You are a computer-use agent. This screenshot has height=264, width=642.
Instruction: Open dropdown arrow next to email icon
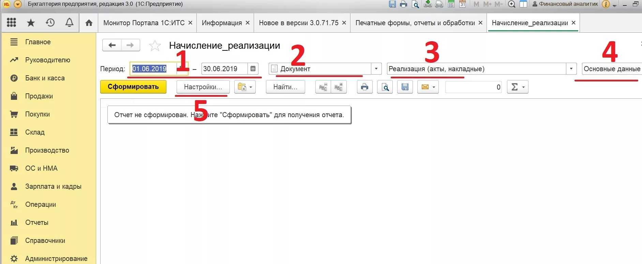click(434, 87)
